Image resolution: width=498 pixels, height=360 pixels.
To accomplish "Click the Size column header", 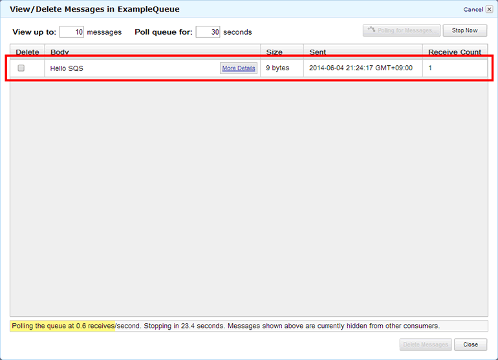I will tap(274, 52).
